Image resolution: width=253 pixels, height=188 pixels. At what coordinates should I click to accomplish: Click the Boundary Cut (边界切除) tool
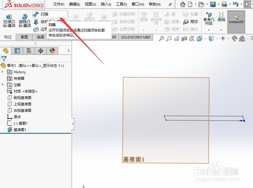[124, 29]
